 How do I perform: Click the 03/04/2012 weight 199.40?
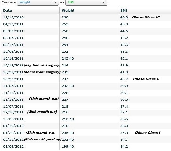(x=68, y=147)
